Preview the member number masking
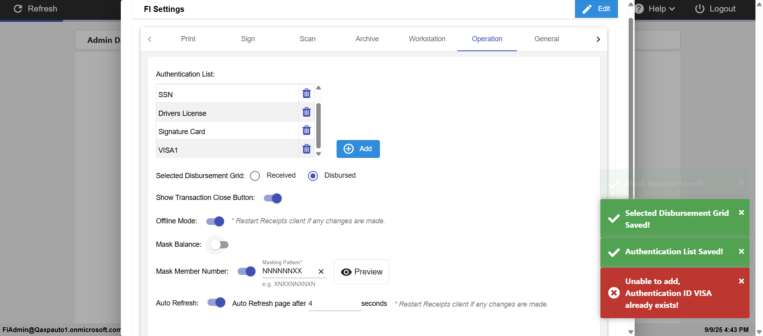The width and height of the screenshot is (763, 336). click(361, 272)
